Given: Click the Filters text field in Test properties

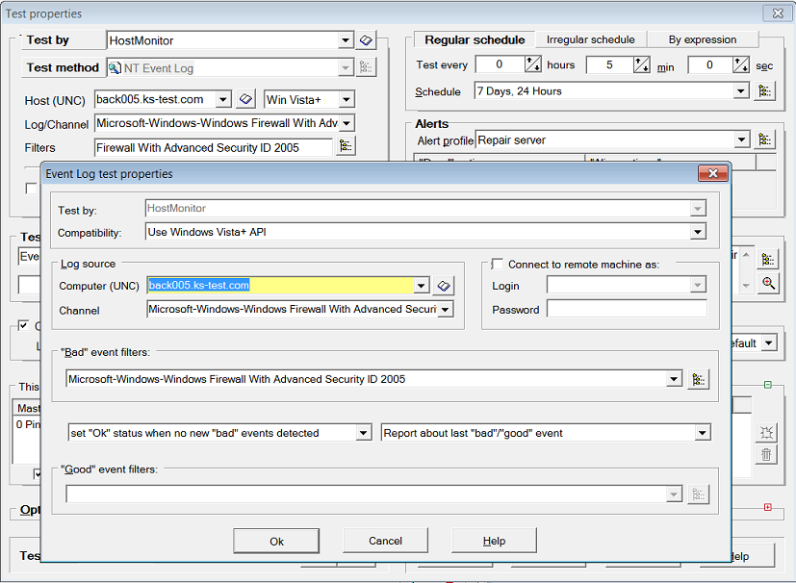Looking at the screenshot, I should pos(214,147).
